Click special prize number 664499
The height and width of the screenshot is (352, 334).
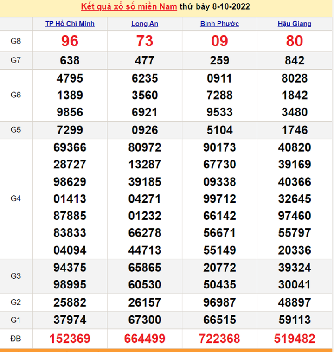coord(145,339)
